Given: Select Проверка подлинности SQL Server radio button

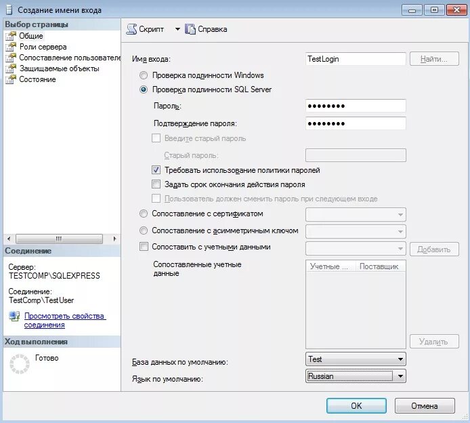Looking at the screenshot, I should pos(144,89).
